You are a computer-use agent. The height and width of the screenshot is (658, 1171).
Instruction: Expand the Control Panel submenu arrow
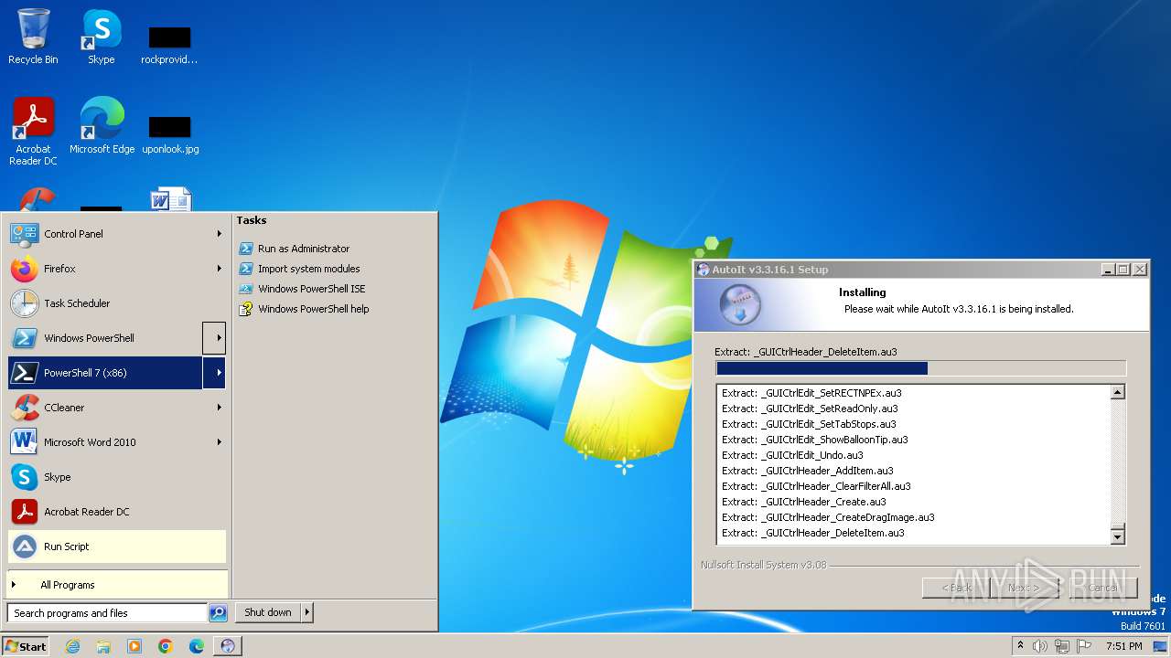tap(219, 234)
